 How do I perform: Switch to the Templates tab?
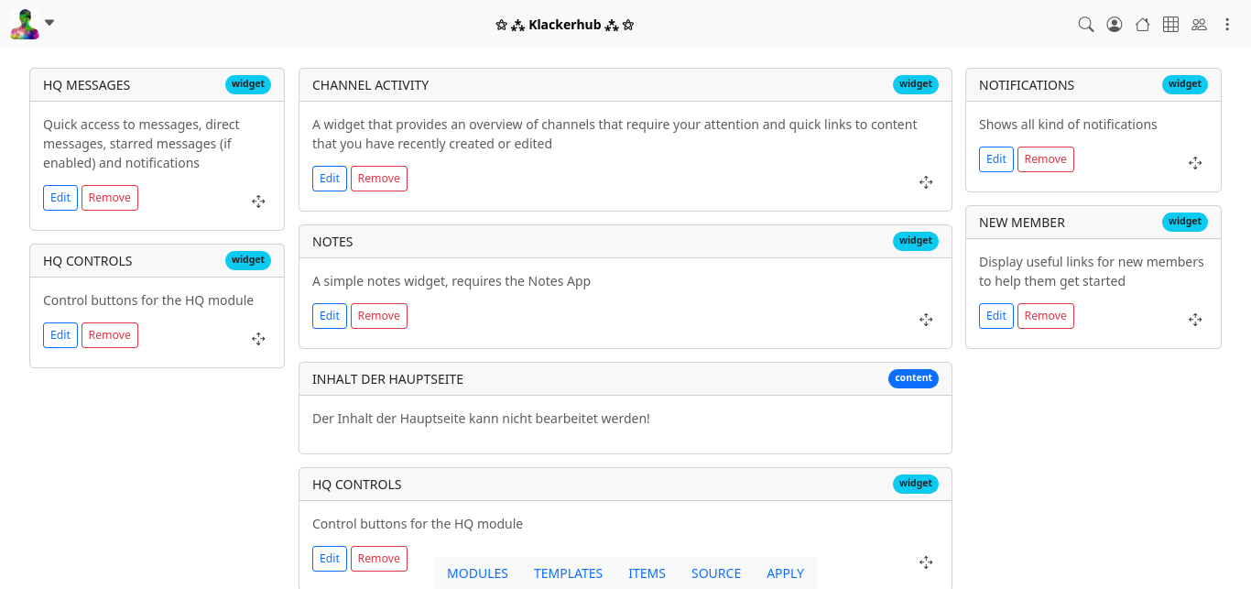click(568, 573)
